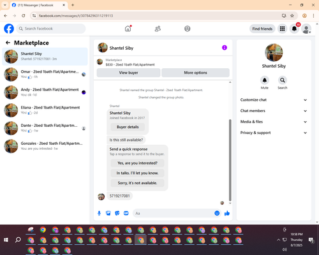Screen dimensions: 319x255
Task: Go back in browser history
Action: 6,16
